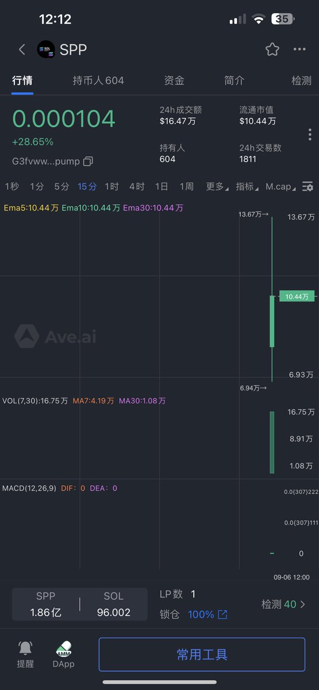Open the DApp AMM icon

(x=64, y=654)
